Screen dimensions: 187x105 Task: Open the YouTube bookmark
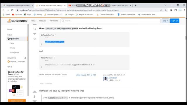pos(17,15)
